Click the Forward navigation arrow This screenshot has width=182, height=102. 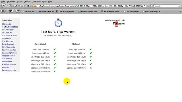[8, 6]
